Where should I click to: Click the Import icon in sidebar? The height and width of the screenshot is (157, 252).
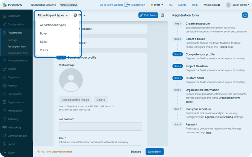(x=5, y=144)
